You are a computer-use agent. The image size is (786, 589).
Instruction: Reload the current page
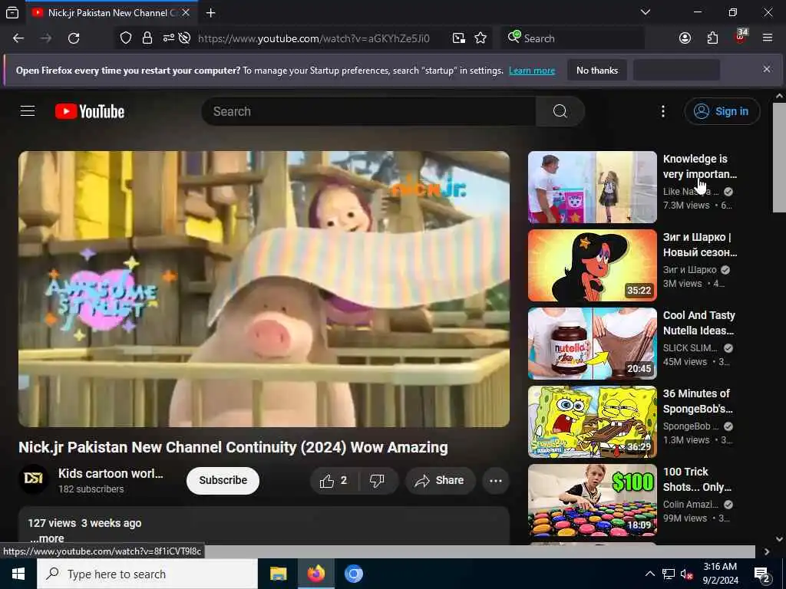click(x=74, y=38)
